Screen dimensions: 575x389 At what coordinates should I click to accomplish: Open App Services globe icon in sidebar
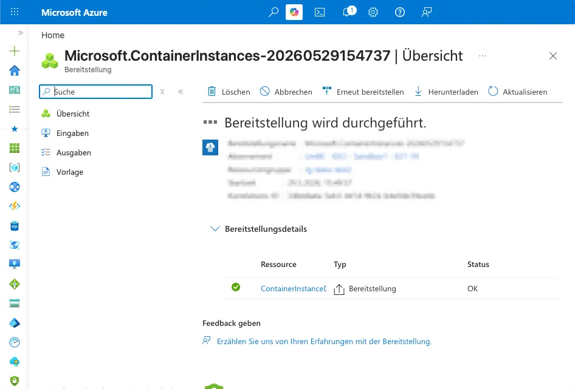pos(15,187)
